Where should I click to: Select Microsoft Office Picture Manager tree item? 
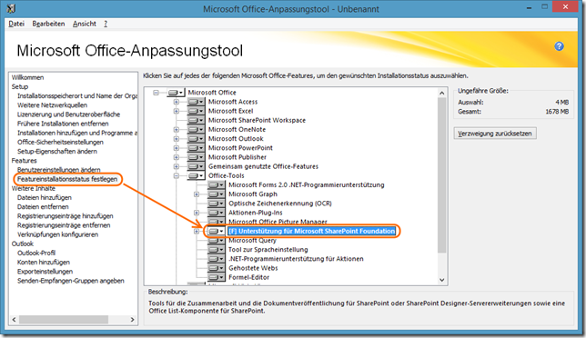(x=278, y=222)
